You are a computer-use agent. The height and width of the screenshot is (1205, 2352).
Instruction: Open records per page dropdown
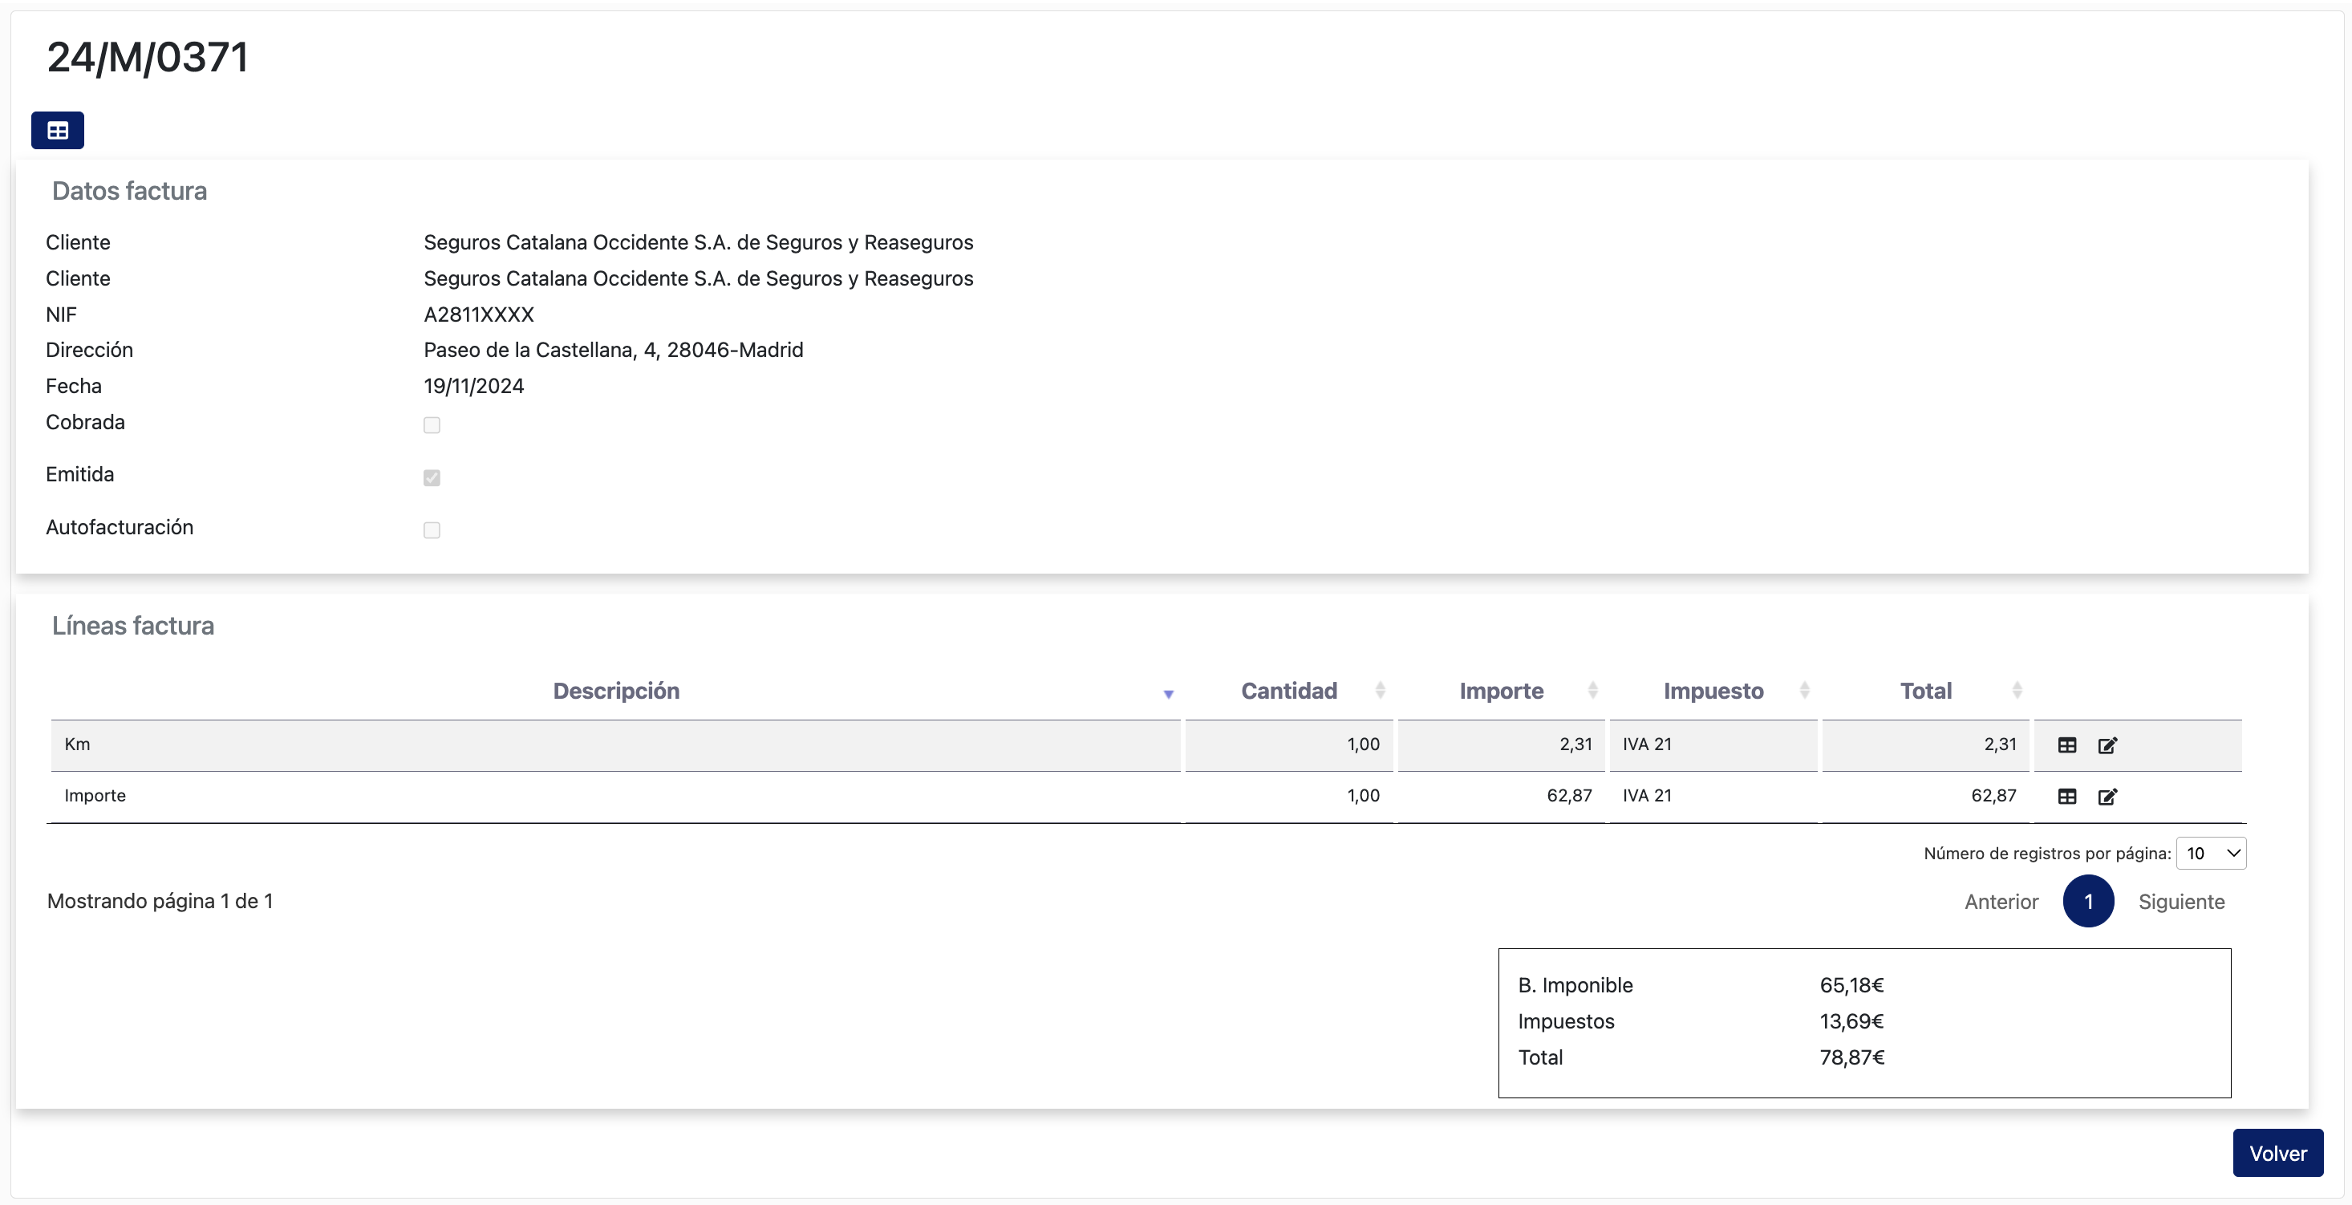[2211, 853]
